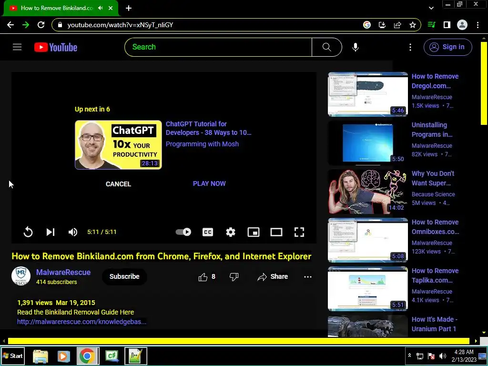
Task: Click PLAY NOW
Action: point(209,183)
